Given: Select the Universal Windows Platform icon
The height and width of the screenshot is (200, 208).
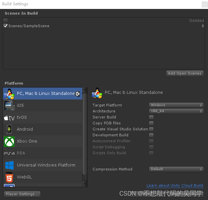Looking at the screenshot, I should (9, 165).
